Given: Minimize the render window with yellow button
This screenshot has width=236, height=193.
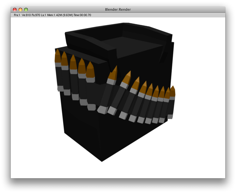Looking at the screenshot, I should (x=20, y=10).
